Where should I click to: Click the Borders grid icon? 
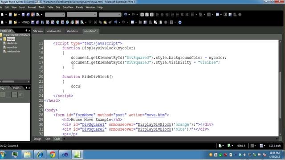[x=193, y=15]
